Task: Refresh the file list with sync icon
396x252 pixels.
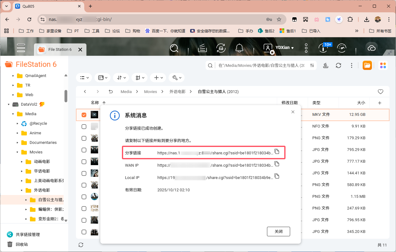Action: (81, 245)
